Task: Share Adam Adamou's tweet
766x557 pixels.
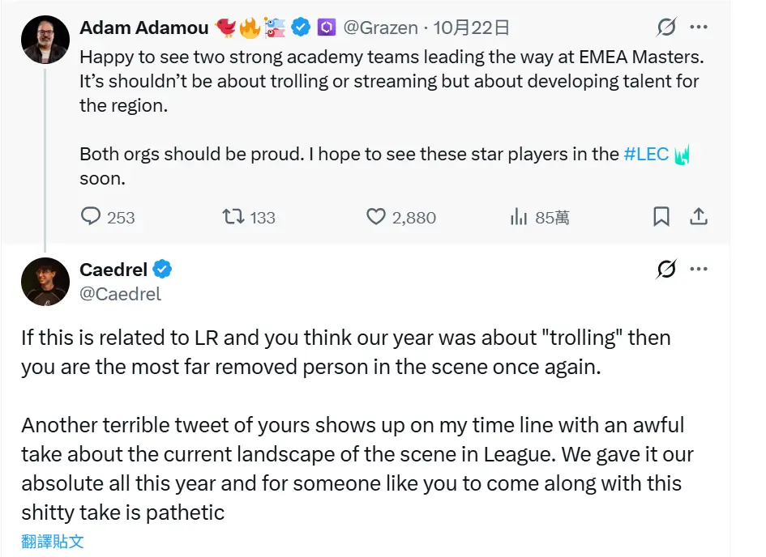Action: pyautogui.click(x=699, y=217)
